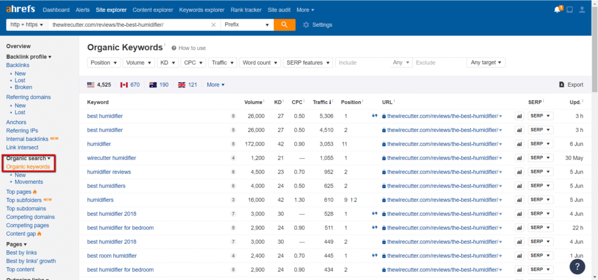The image size is (598, 280).
Task: Open the http + https protocol dropdown
Action: (x=27, y=24)
